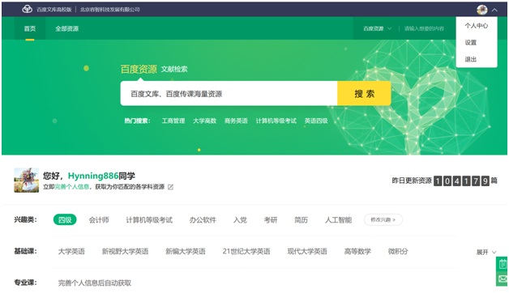Open 新编大学英语 course
The width and height of the screenshot is (509, 293).
click(x=186, y=252)
